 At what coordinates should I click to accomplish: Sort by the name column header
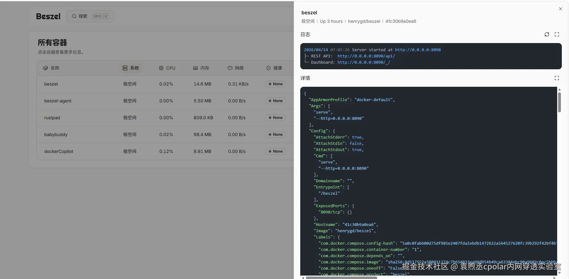[51, 68]
